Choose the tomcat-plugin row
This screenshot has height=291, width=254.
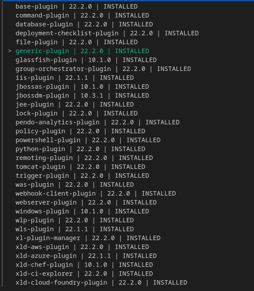(x=80, y=167)
